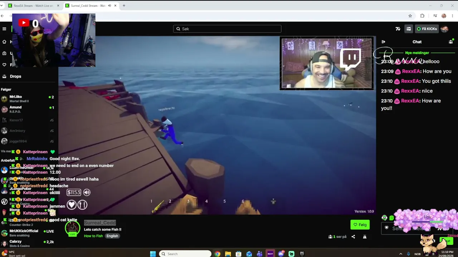Screen dimensions: 458x257
Task: Click the stylized icon left of layout button
Action: point(398,29)
